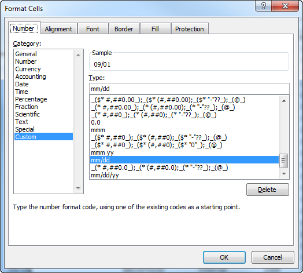The width and height of the screenshot is (303, 273).
Task: Confirm with the OK button
Action: 224,257
